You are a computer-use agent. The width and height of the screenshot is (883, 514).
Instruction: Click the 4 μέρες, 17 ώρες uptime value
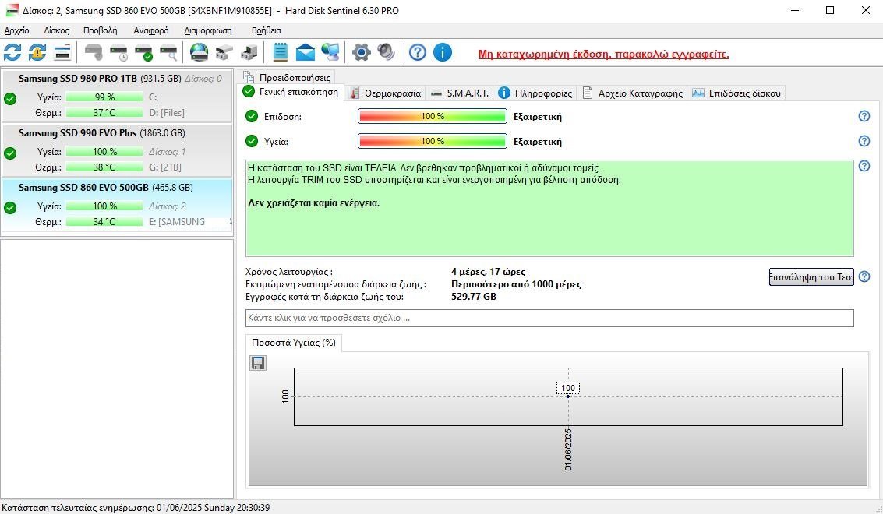coord(488,272)
